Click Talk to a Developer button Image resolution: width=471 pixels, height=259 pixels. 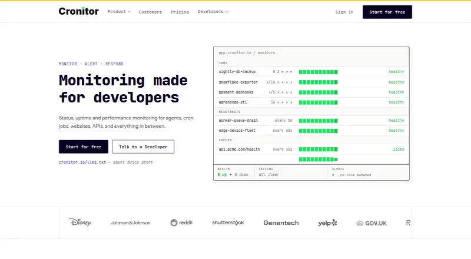[x=143, y=147]
